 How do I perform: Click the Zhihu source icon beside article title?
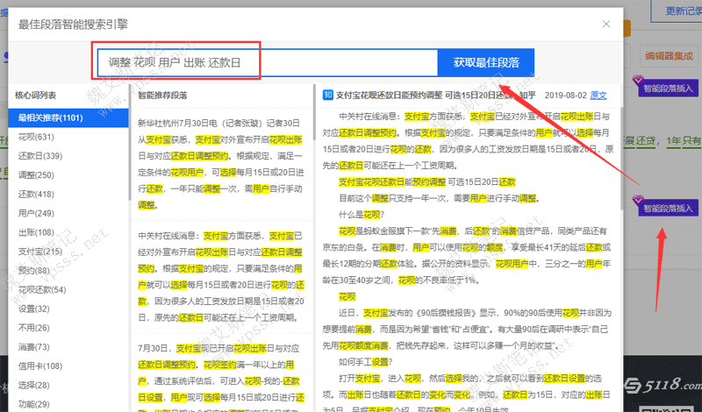326,95
